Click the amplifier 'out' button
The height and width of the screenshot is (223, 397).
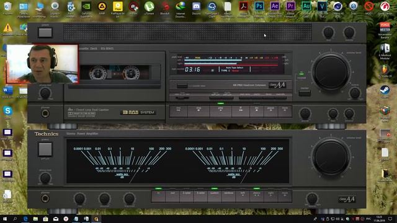pyautogui.click(x=172, y=196)
